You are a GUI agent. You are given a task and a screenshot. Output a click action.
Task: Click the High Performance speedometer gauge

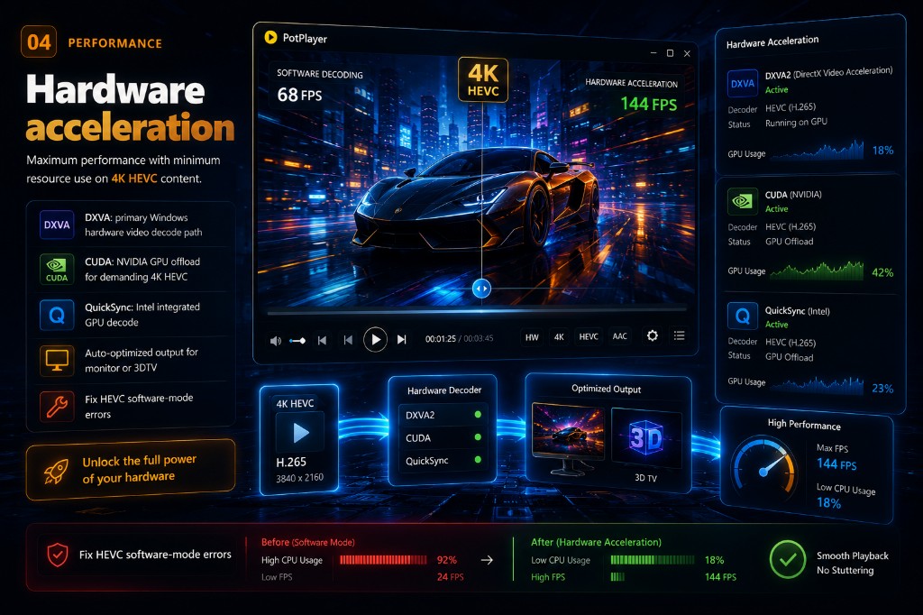pyautogui.click(x=763, y=470)
